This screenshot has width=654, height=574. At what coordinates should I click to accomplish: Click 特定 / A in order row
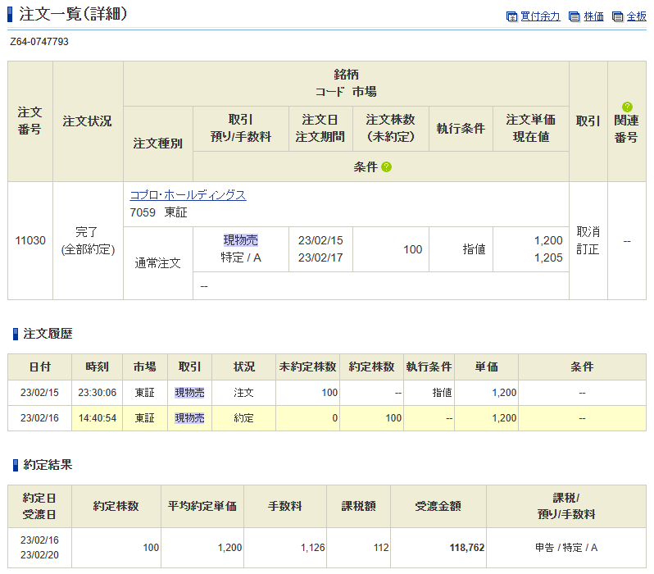[241, 257]
